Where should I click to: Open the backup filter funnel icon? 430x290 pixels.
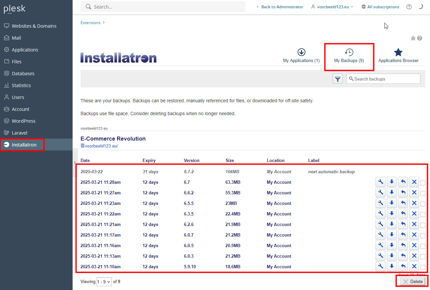coord(338,79)
